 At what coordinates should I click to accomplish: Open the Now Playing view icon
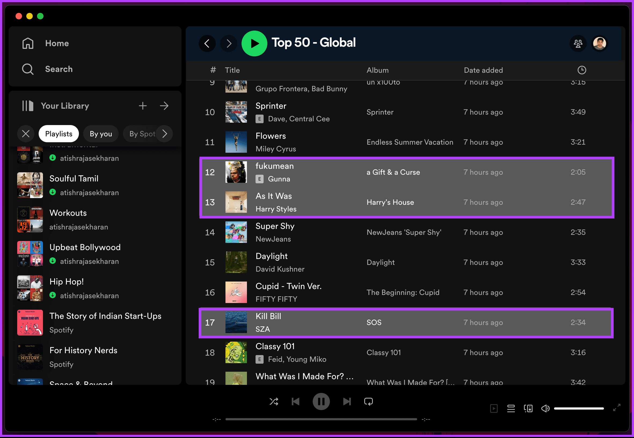point(493,408)
